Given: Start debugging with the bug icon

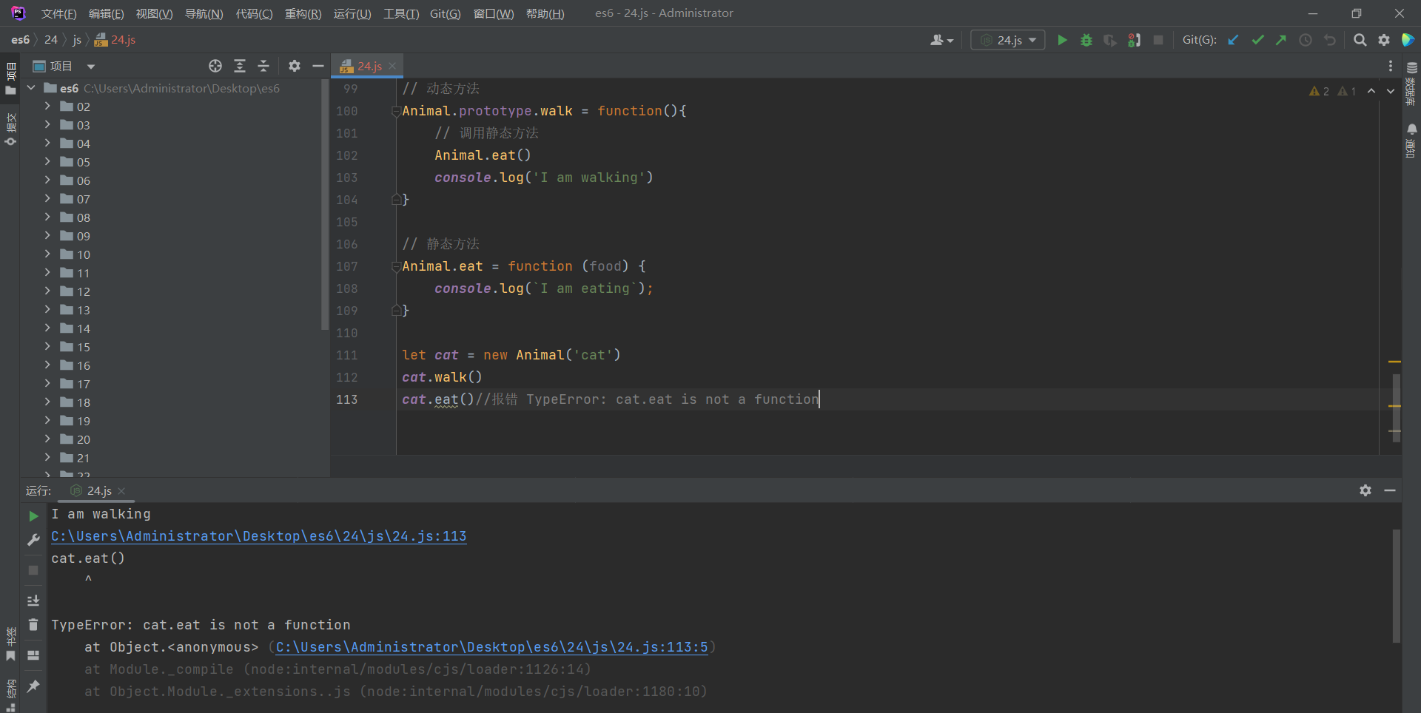Looking at the screenshot, I should [1086, 40].
